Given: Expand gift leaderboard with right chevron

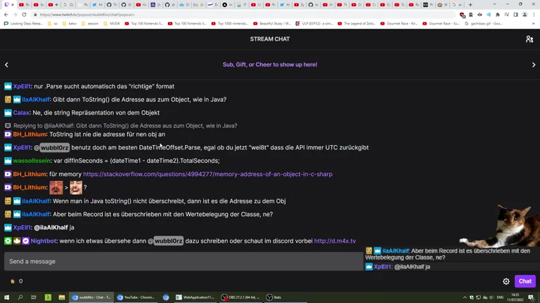Looking at the screenshot, I should click(x=534, y=65).
